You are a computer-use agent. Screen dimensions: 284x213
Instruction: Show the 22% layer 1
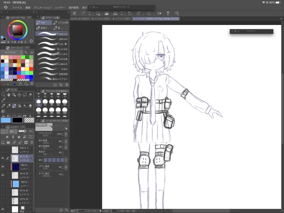(x=3, y=201)
